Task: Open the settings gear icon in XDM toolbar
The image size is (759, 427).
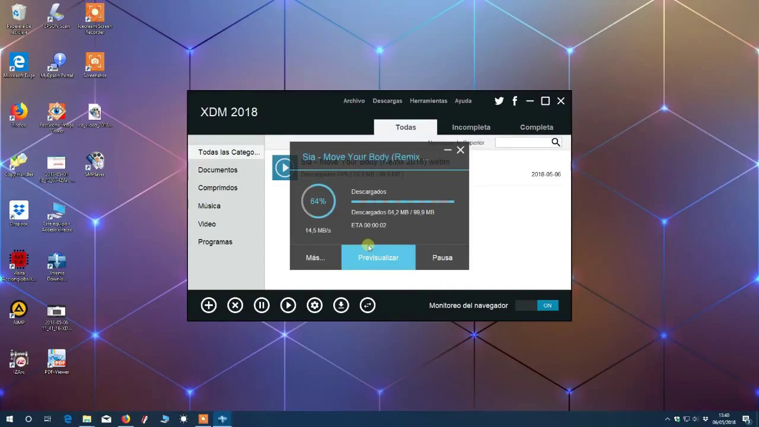Action: pos(314,305)
